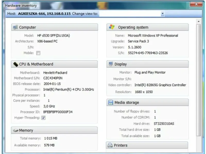Click the Change view to combo box field
Viewport: 206px width, 154px height.
coord(132,14)
